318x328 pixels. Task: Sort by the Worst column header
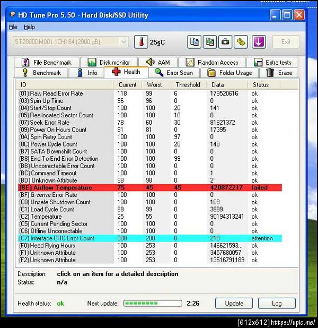point(156,85)
